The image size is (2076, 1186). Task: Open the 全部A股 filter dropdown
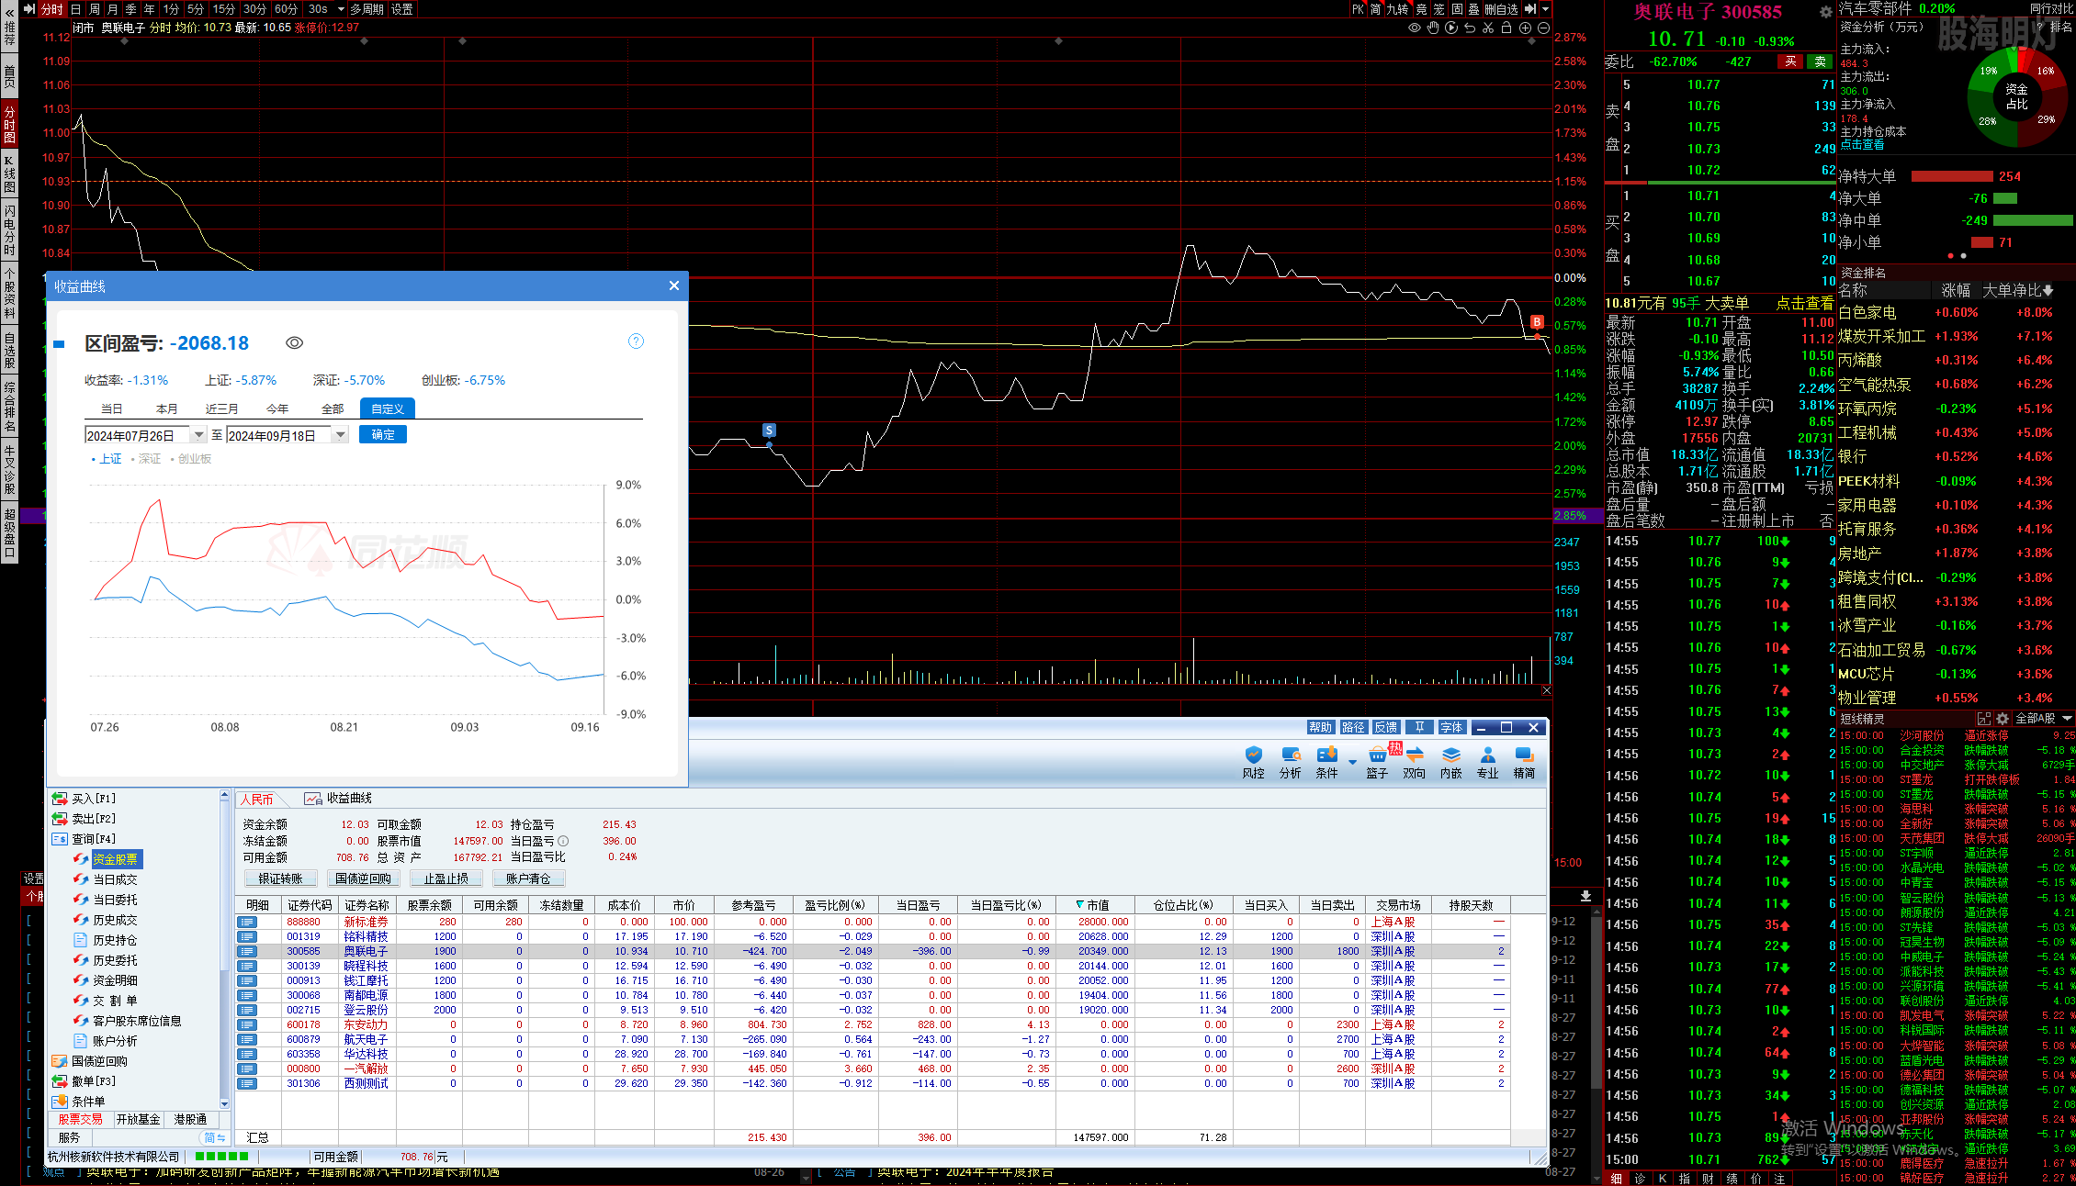point(2043,718)
